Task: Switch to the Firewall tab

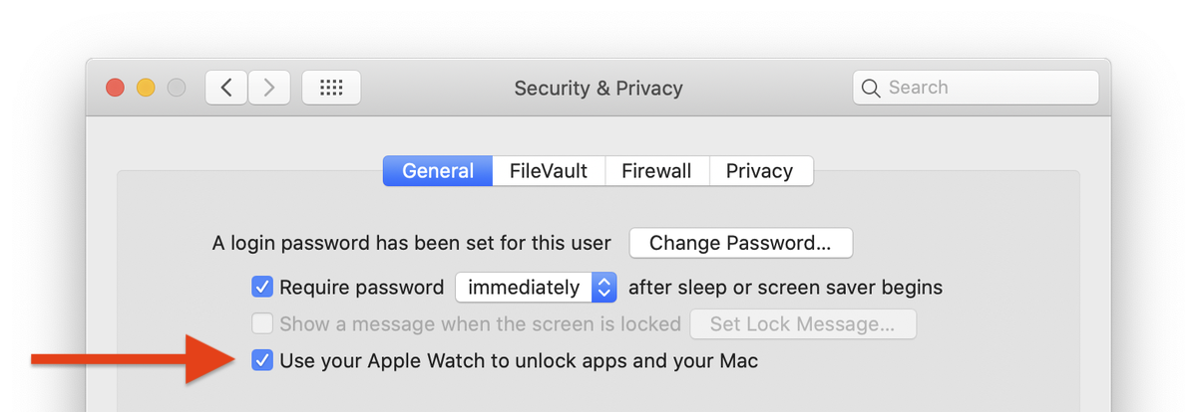Action: pos(656,171)
